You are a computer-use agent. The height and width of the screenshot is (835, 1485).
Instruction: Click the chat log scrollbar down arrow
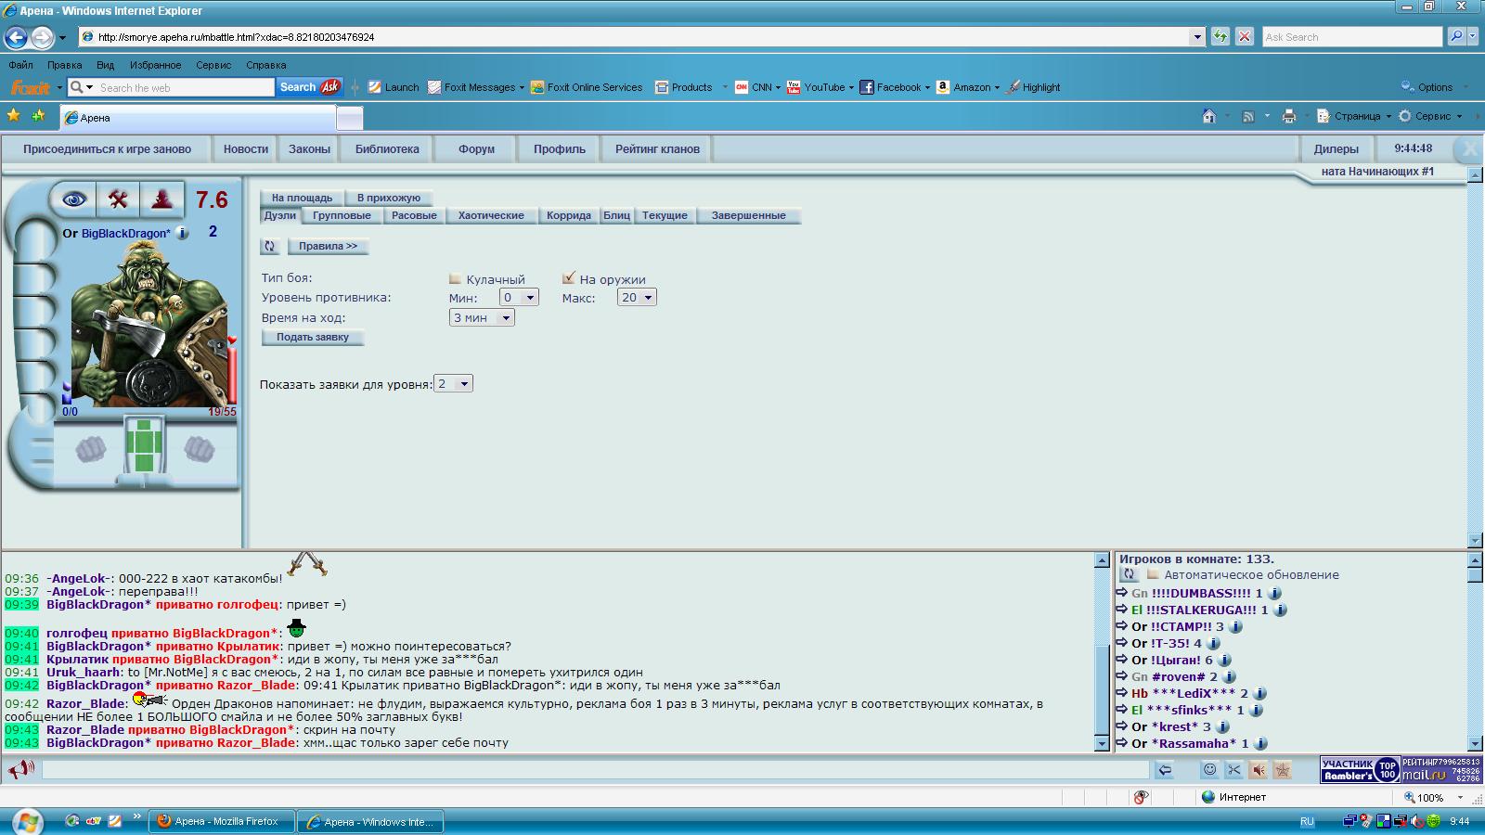point(1102,743)
